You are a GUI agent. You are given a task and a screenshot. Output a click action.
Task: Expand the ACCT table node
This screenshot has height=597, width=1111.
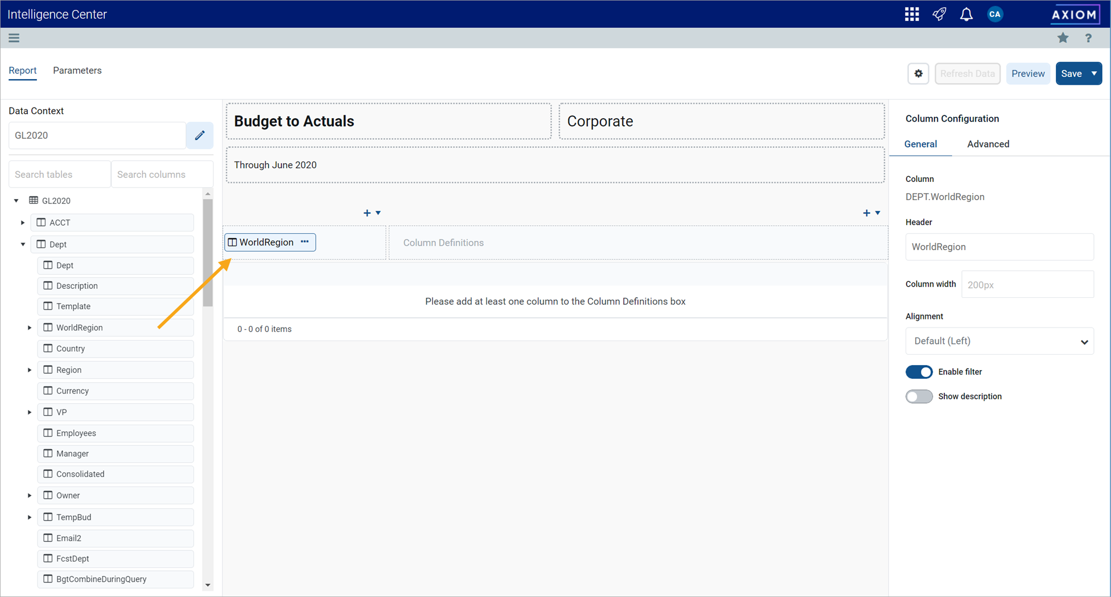tap(23, 223)
